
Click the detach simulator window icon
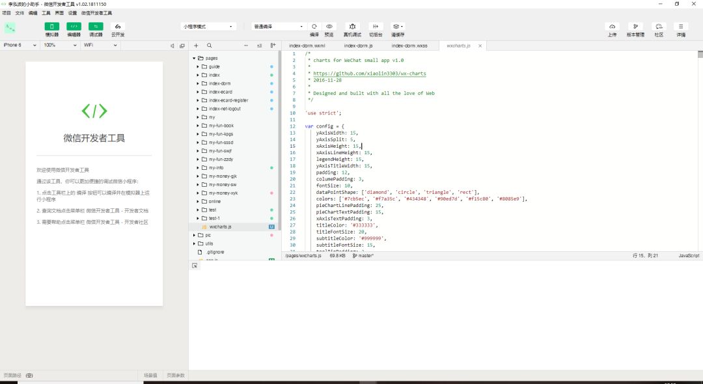click(x=182, y=46)
